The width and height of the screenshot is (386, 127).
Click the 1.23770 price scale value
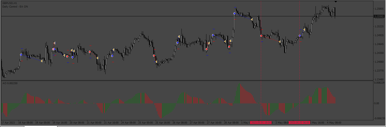tap(379, 71)
